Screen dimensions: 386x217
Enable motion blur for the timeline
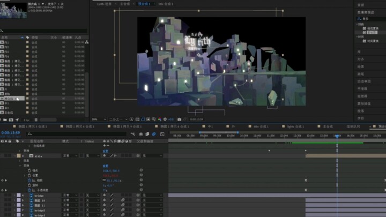tap(154, 134)
